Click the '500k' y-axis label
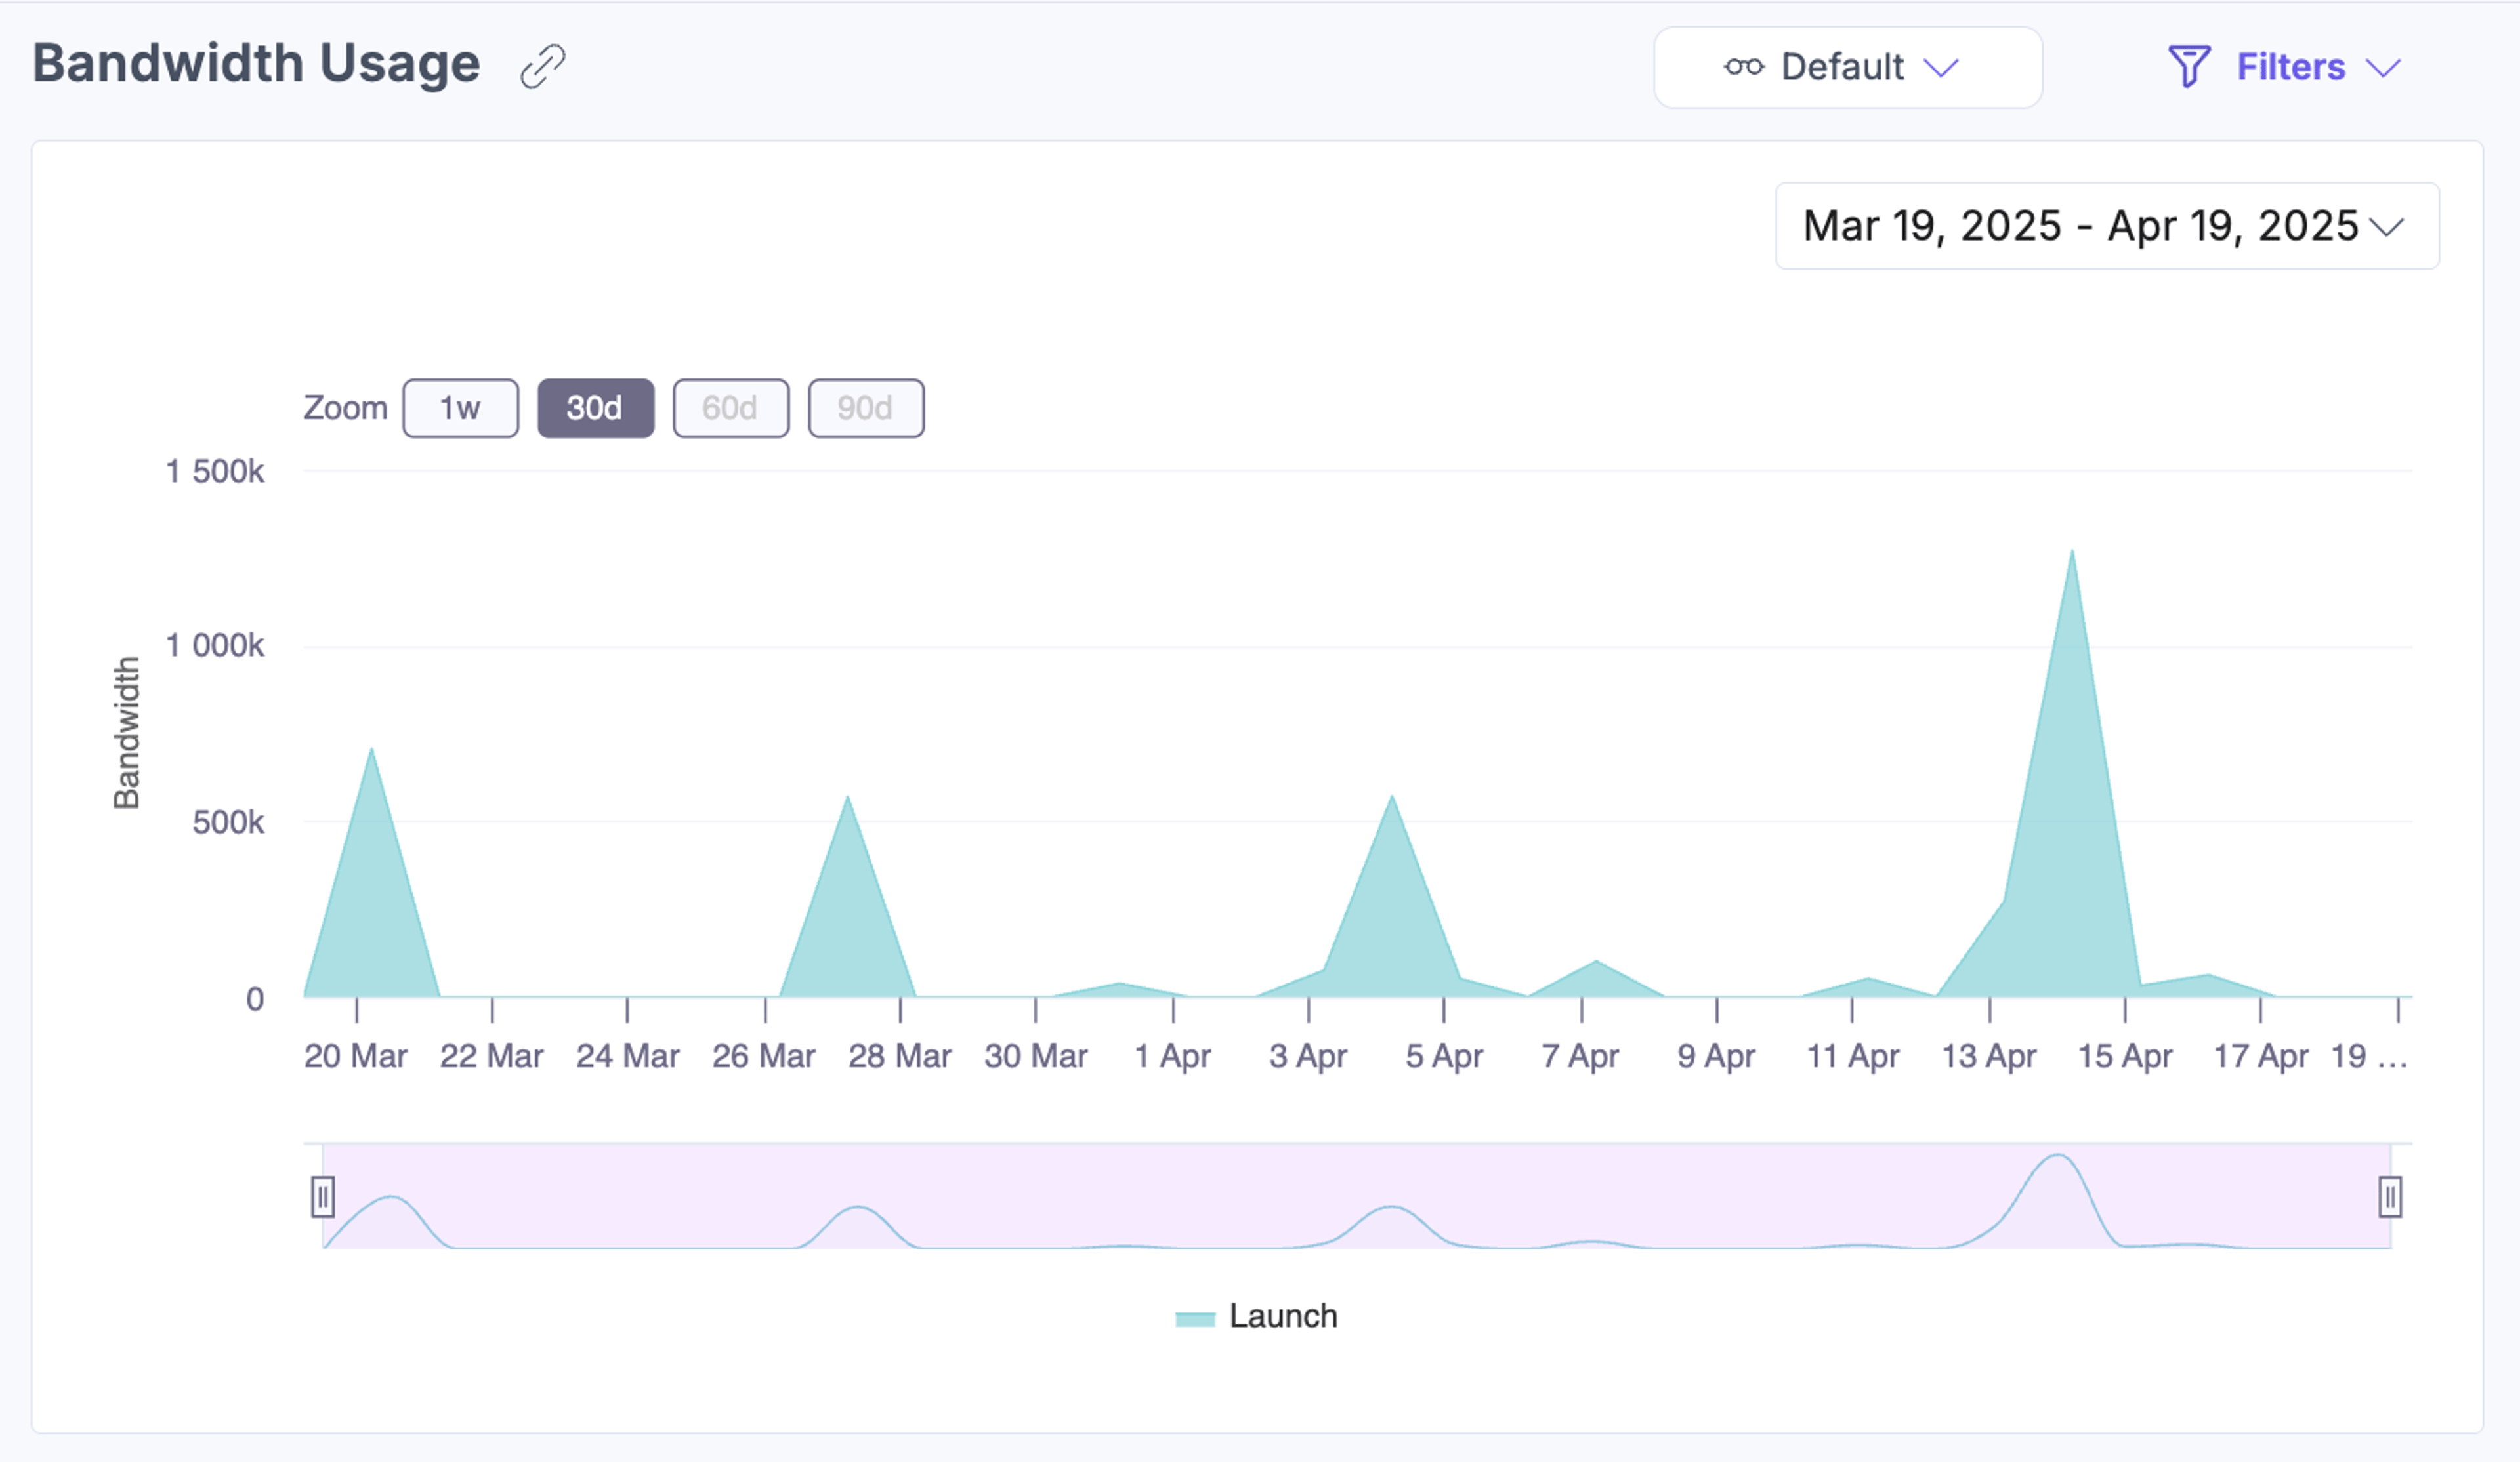The image size is (2520, 1462). pyautogui.click(x=228, y=822)
